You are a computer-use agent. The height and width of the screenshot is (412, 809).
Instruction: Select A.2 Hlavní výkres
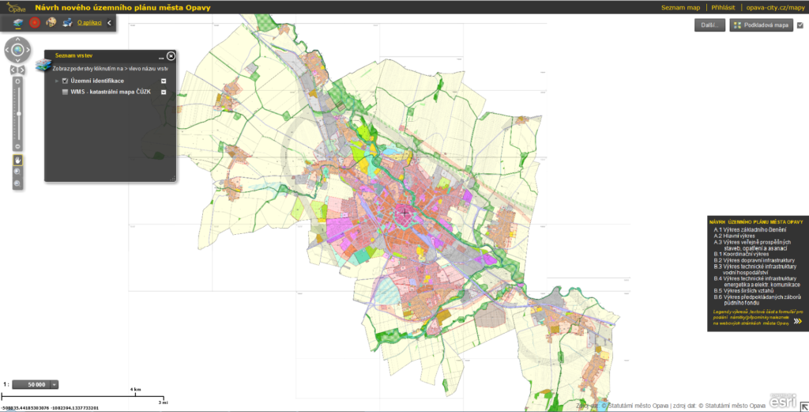736,236
